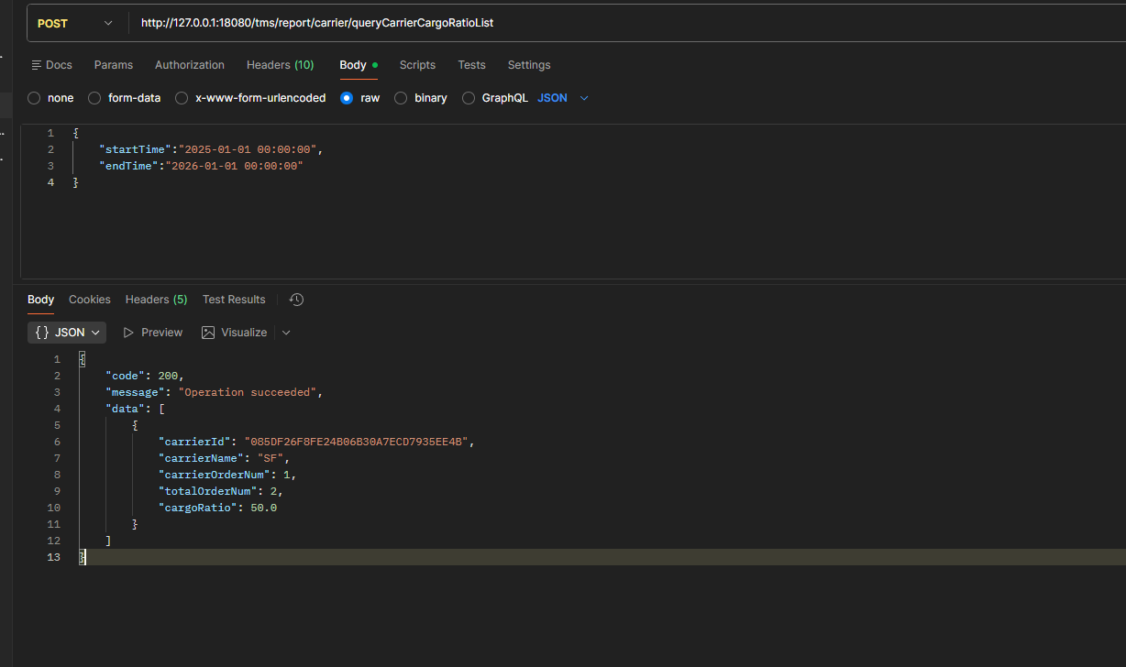Select the none body radio button
The width and height of the screenshot is (1126, 667).
(34, 98)
